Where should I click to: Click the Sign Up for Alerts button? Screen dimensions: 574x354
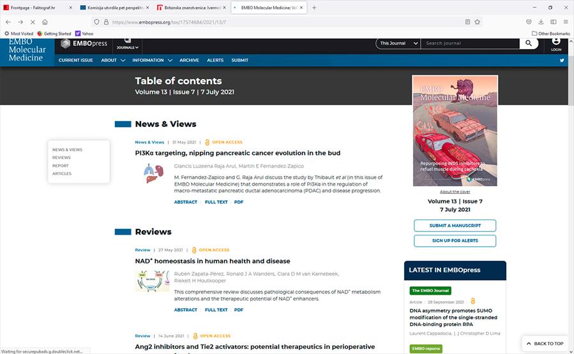[455, 240]
